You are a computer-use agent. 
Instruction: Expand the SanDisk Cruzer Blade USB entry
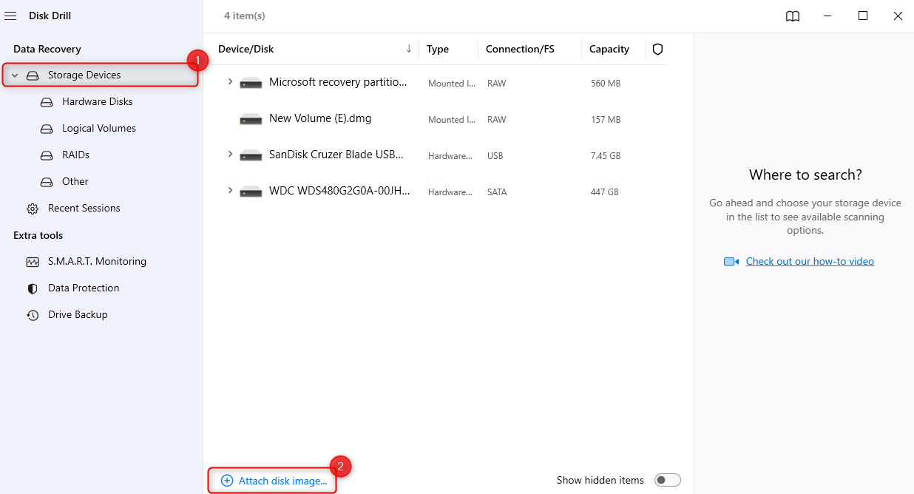point(230,155)
